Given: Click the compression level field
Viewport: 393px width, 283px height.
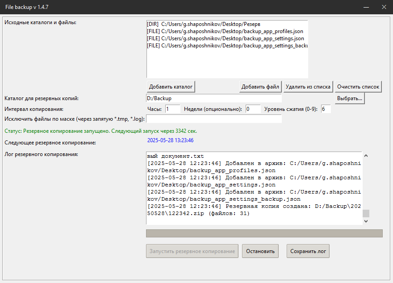Looking at the screenshot, I should 326,109.
